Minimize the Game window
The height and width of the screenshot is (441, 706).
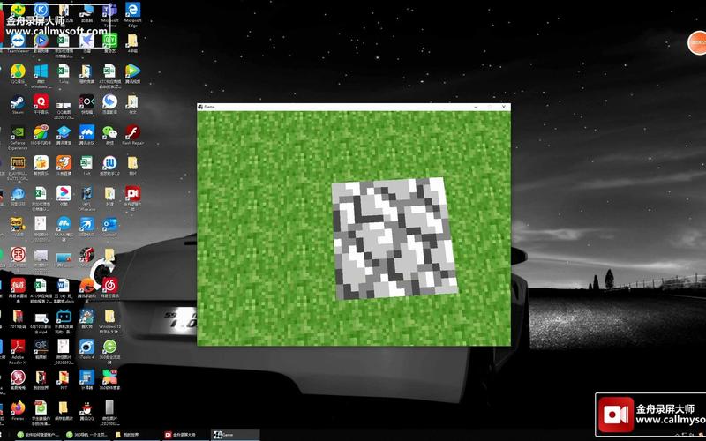click(x=476, y=107)
